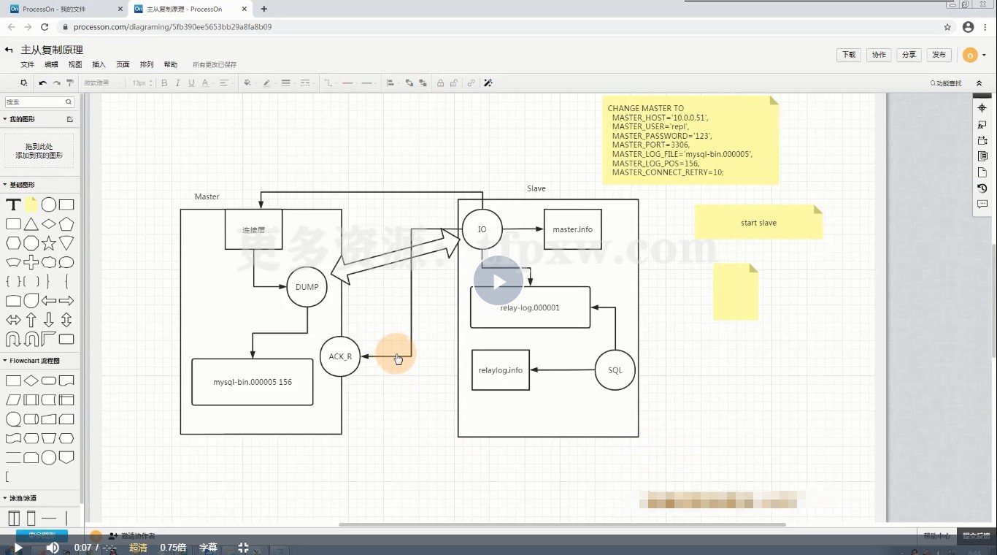Click the undo arrow in toolbar

43,83
